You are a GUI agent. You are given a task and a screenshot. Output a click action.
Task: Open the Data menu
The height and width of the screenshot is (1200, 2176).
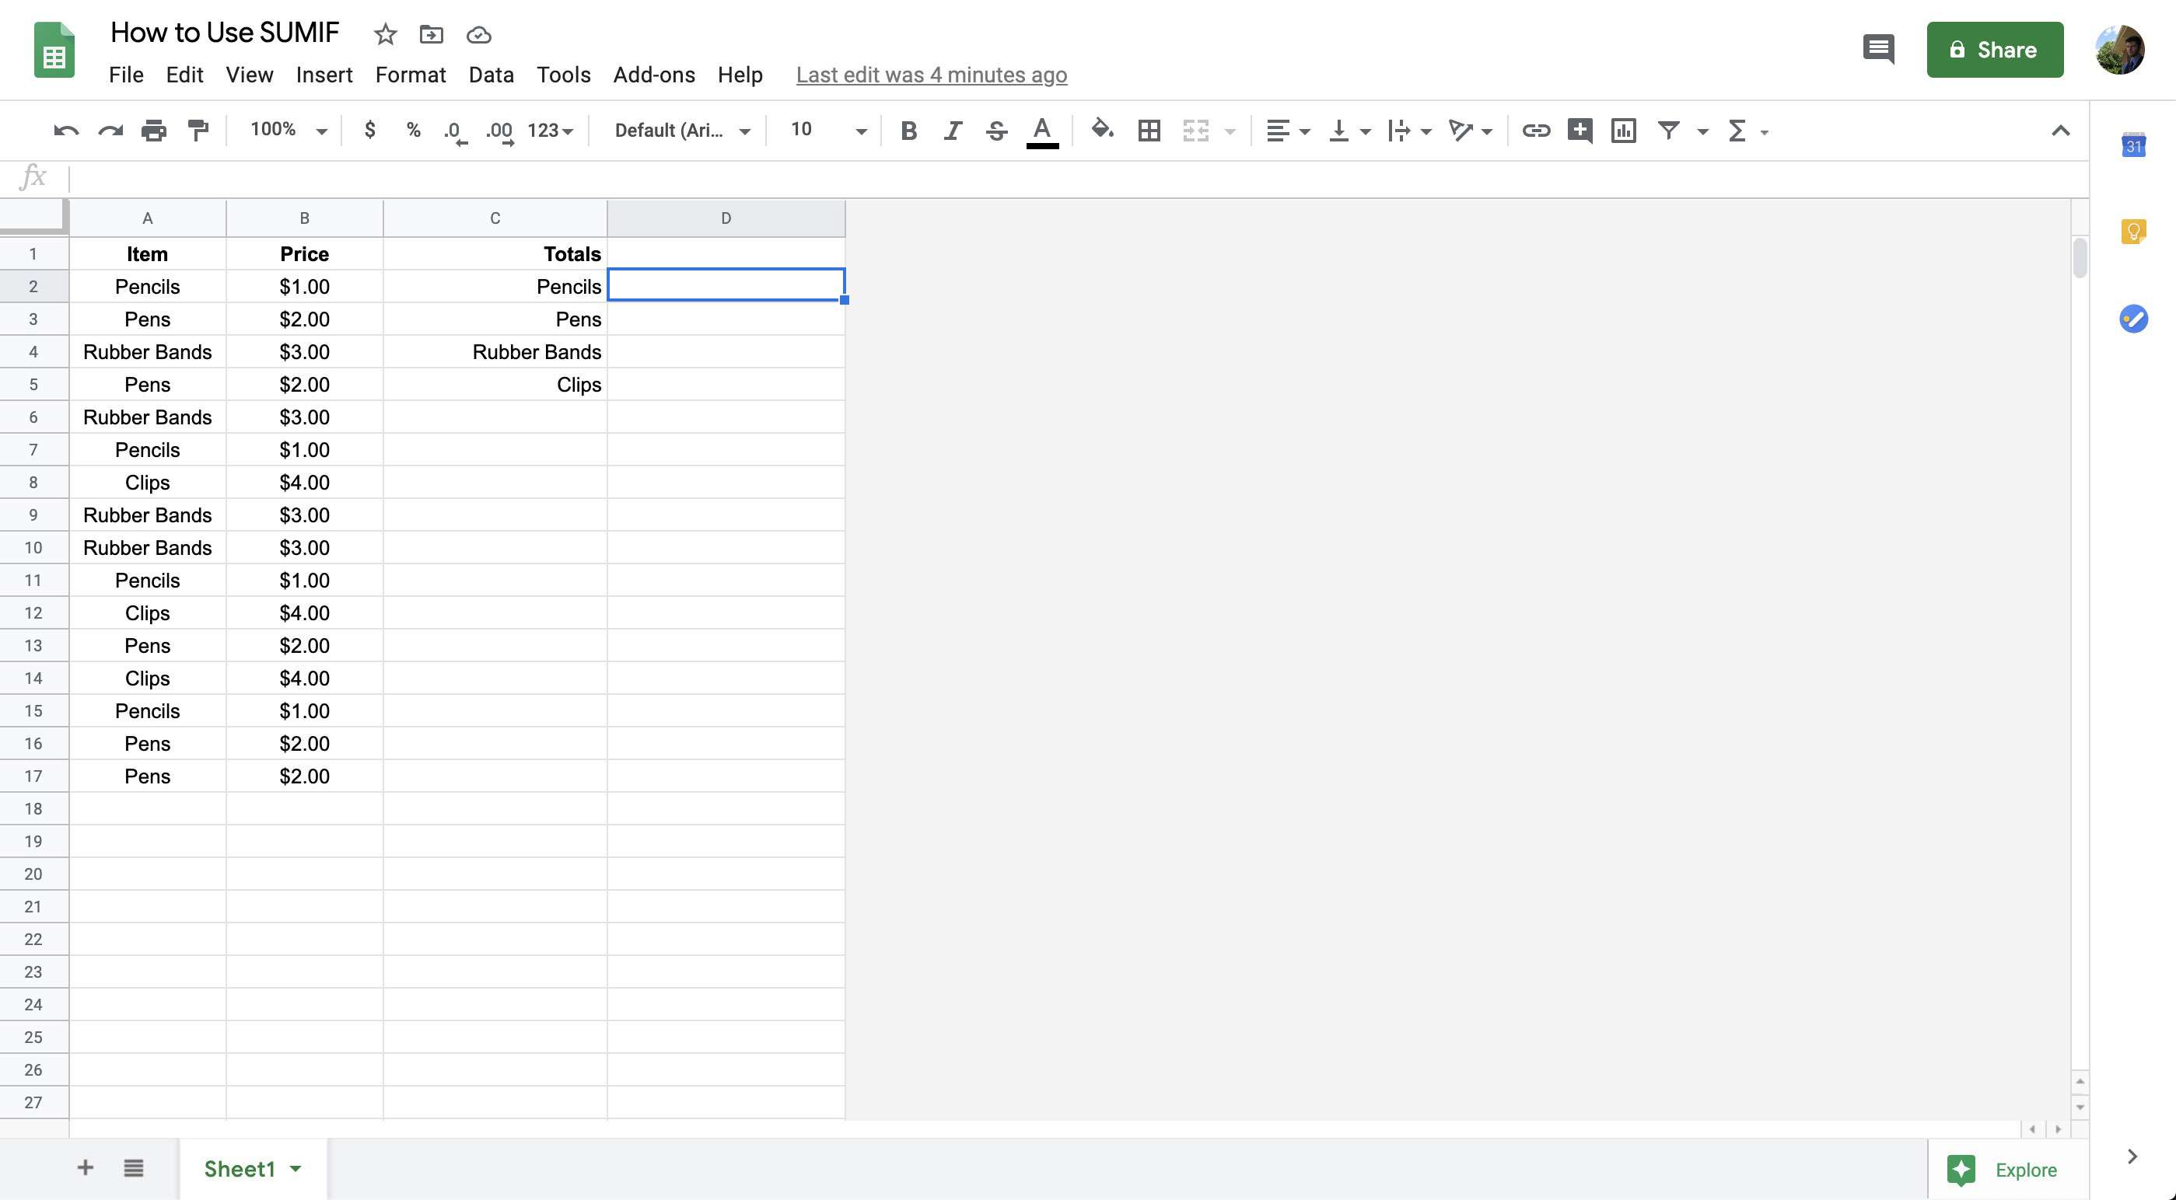pyautogui.click(x=490, y=75)
